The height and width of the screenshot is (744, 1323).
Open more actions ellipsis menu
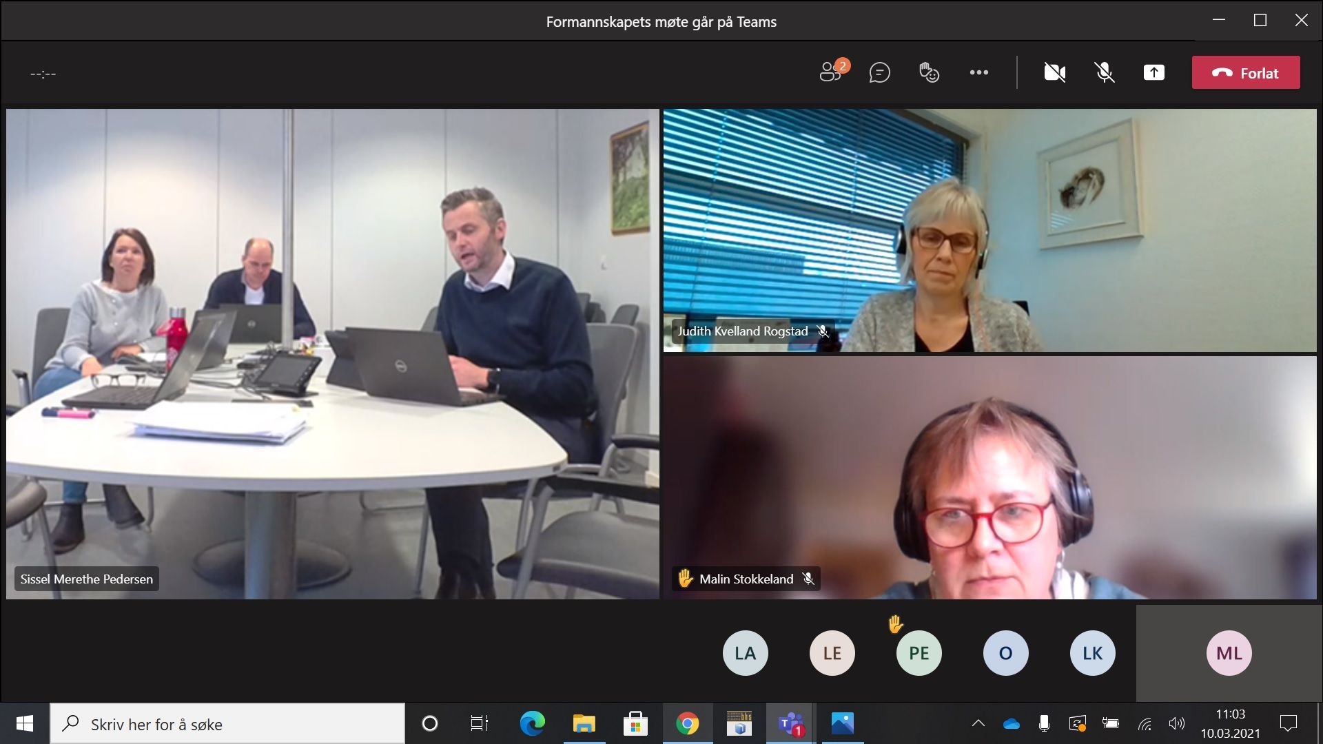click(x=978, y=72)
